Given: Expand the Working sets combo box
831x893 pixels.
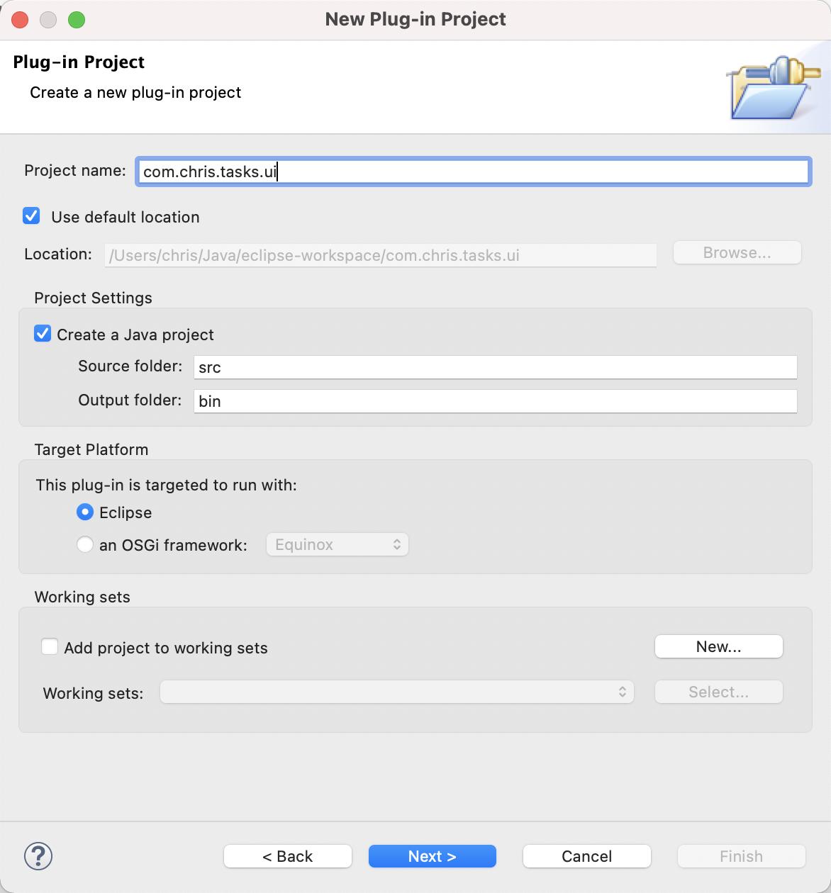Looking at the screenshot, I should click(x=397, y=692).
